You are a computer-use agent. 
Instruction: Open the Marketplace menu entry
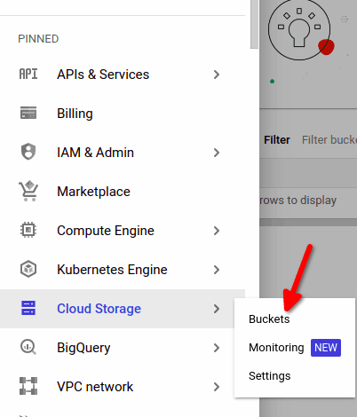pyautogui.click(x=123, y=192)
